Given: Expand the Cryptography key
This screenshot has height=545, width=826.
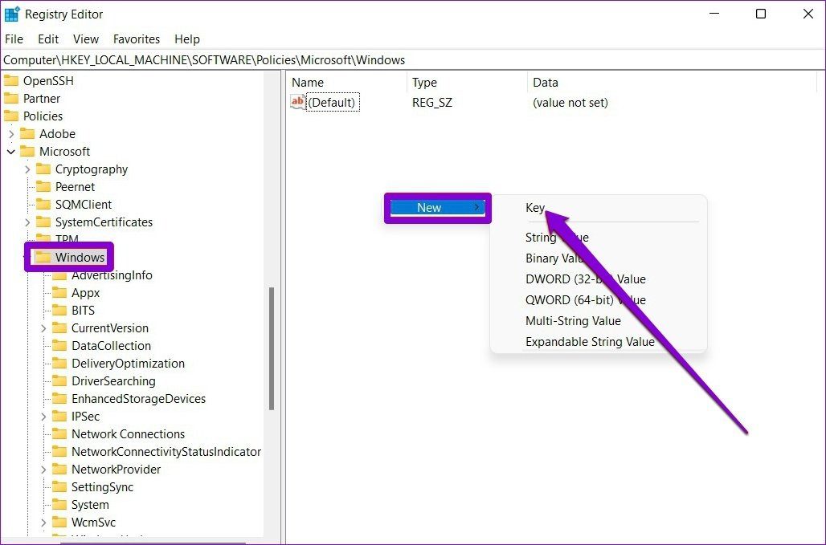Looking at the screenshot, I should [x=27, y=169].
